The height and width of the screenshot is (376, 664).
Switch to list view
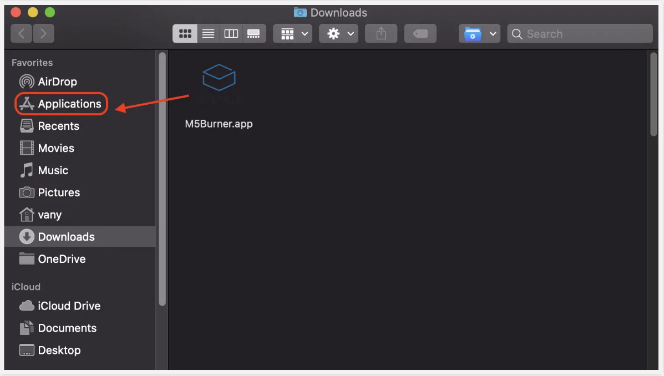pos(208,33)
